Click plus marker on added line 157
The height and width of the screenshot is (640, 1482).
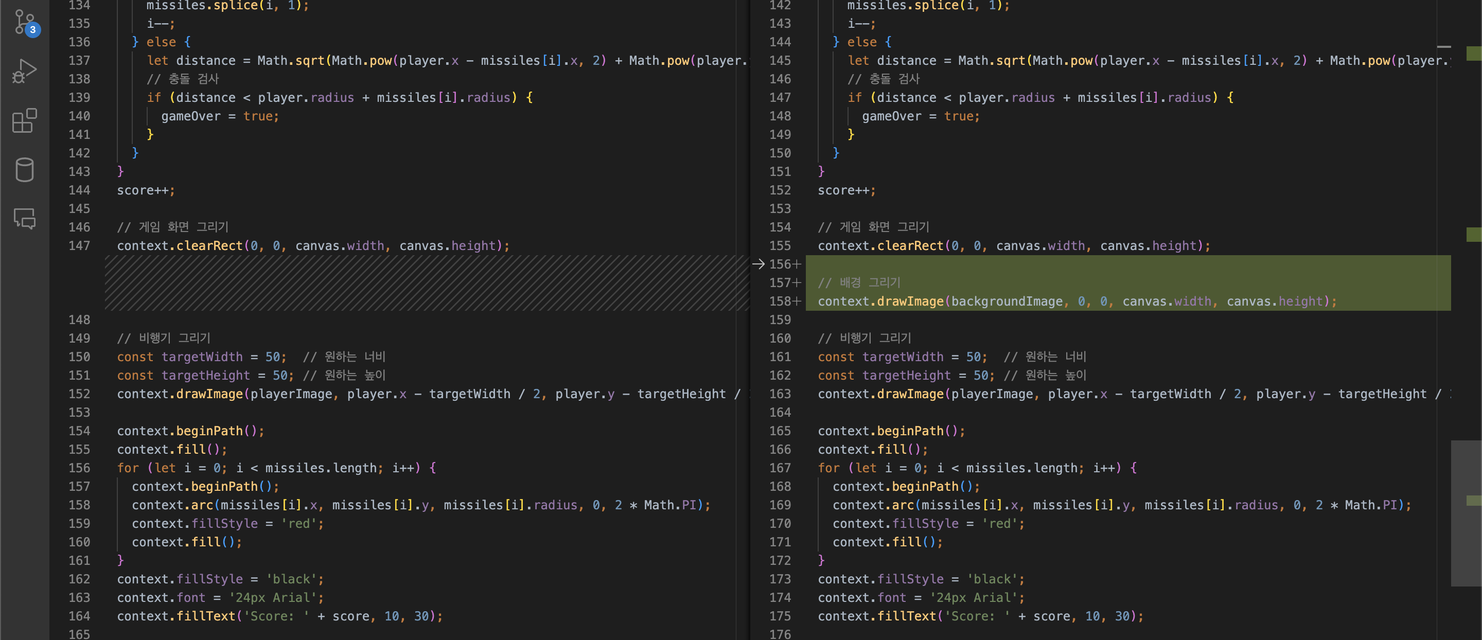797,283
